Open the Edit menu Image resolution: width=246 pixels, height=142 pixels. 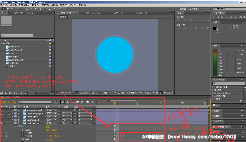tap(13, 5)
